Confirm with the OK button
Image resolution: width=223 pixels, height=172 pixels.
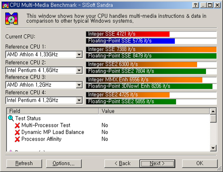[199, 163]
